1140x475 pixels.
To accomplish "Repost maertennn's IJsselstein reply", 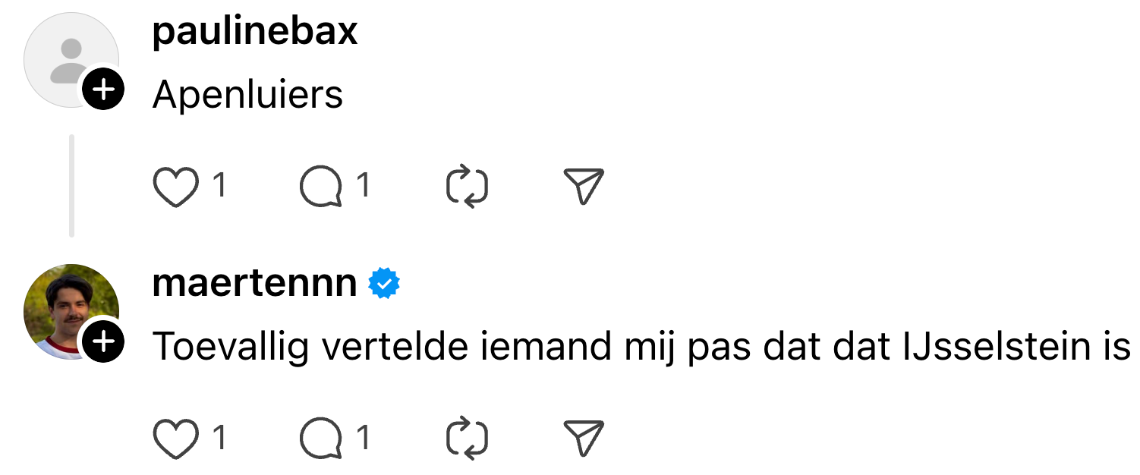I will [466, 439].
